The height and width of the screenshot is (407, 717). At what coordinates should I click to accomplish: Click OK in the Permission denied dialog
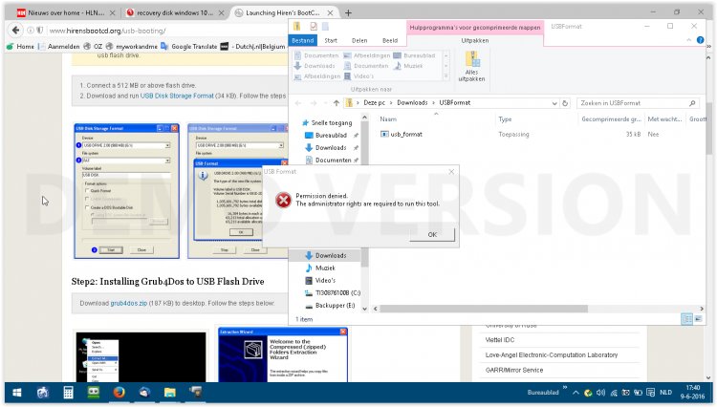pyautogui.click(x=432, y=234)
